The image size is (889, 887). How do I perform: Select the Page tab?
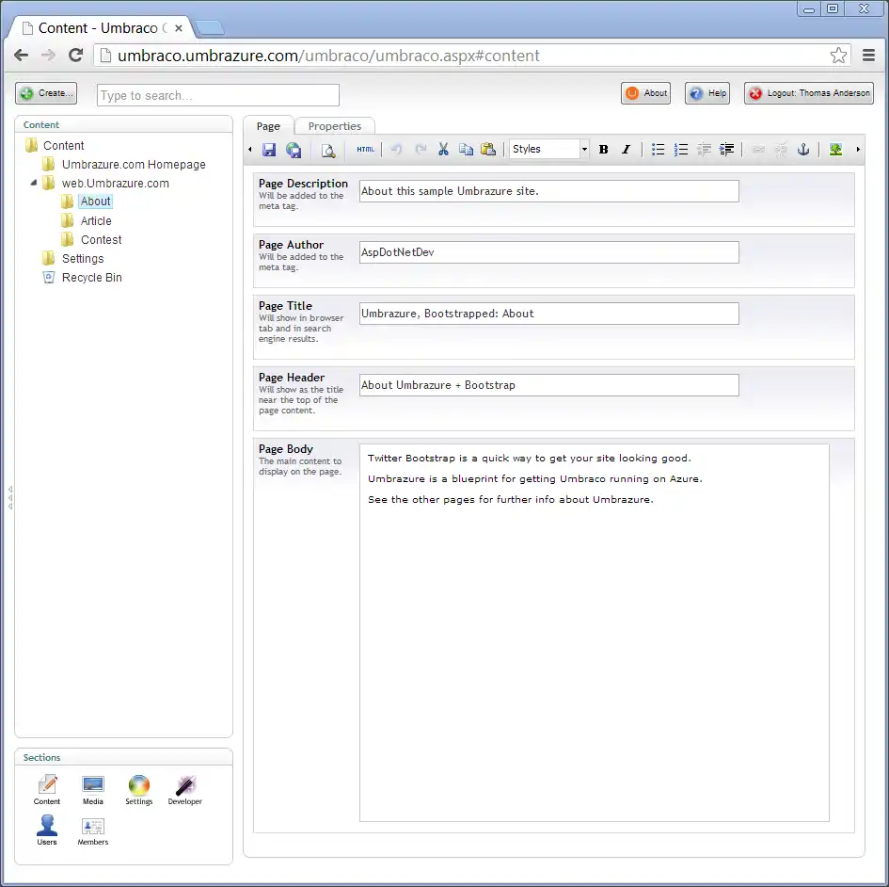click(x=268, y=126)
